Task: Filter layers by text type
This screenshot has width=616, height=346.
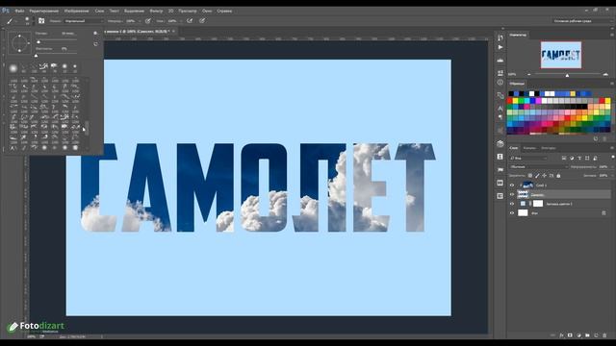Action: (579, 158)
